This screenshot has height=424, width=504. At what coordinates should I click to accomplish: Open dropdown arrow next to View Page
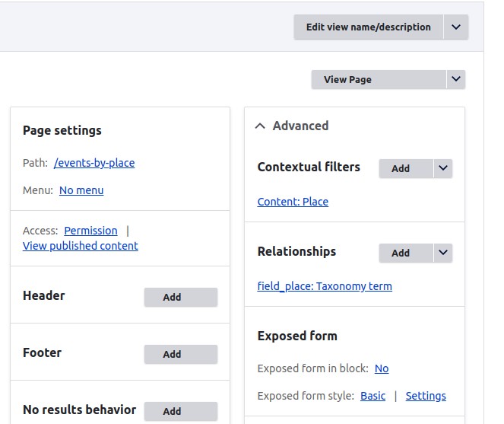pyautogui.click(x=455, y=79)
